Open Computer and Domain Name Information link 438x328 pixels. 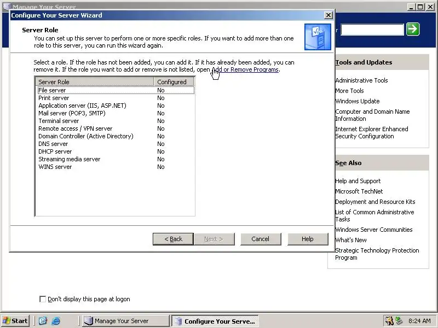pyautogui.click(x=372, y=115)
